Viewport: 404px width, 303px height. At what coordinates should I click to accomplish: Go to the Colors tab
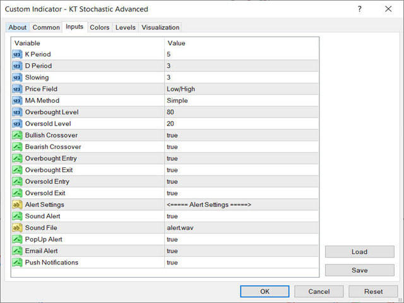pos(100,27)
